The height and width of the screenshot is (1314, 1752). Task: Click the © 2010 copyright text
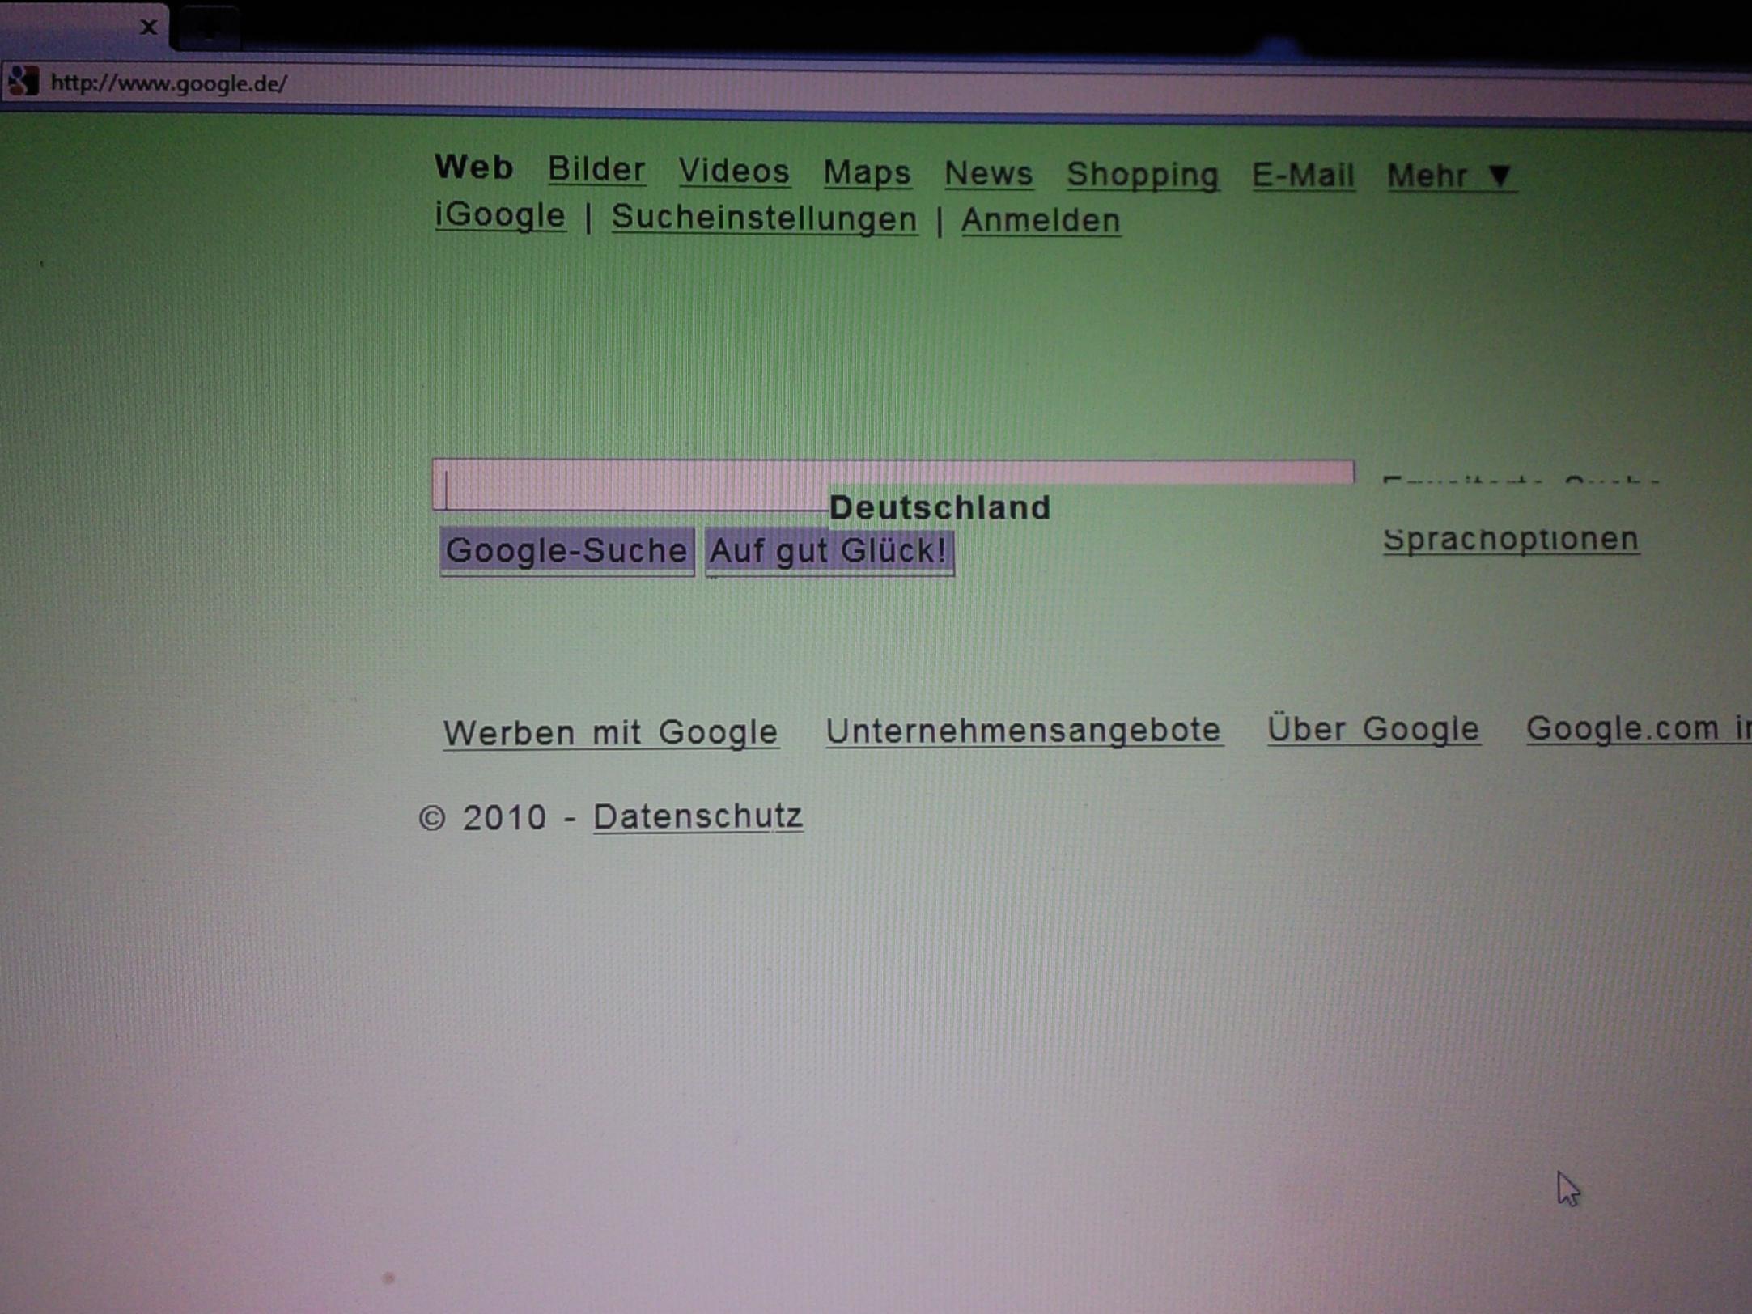482,818
